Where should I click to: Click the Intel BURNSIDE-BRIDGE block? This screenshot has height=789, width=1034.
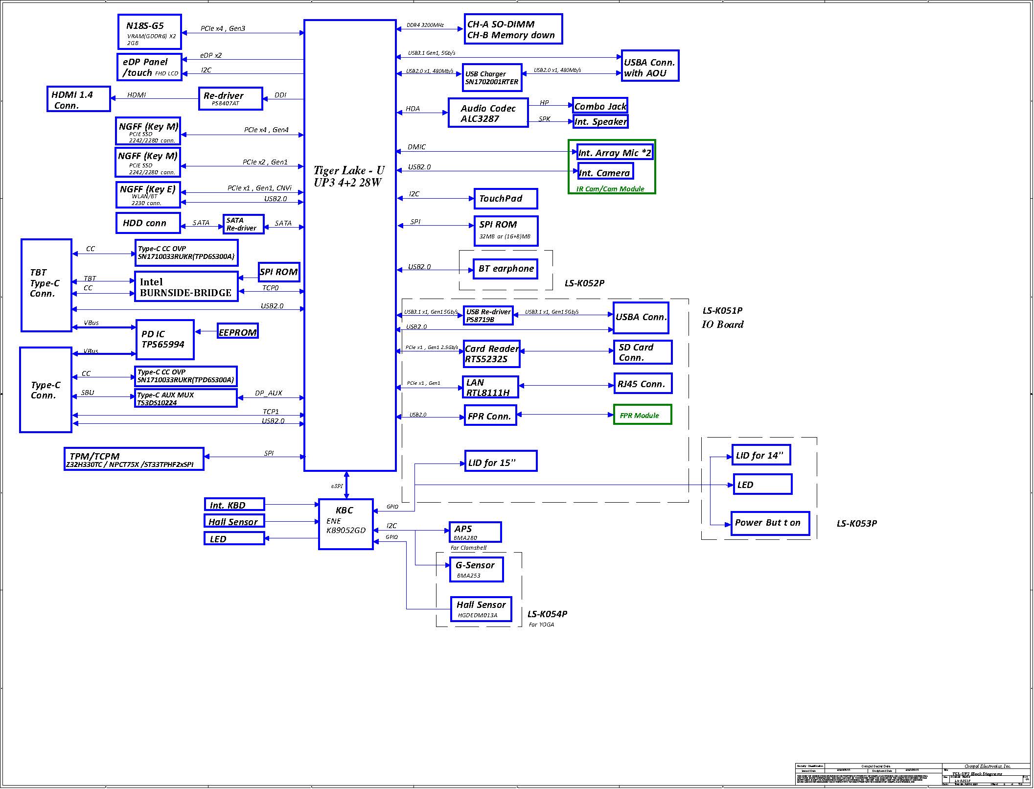186,287
